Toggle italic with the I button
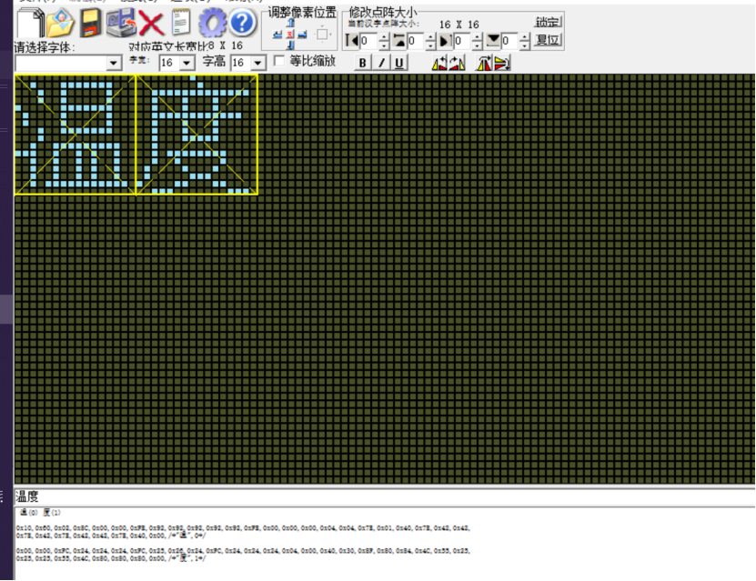This screenshot has height=581, width=756. point(381,63)
